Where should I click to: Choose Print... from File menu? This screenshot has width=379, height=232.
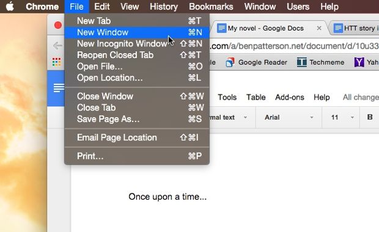click(x=137, y=156)
